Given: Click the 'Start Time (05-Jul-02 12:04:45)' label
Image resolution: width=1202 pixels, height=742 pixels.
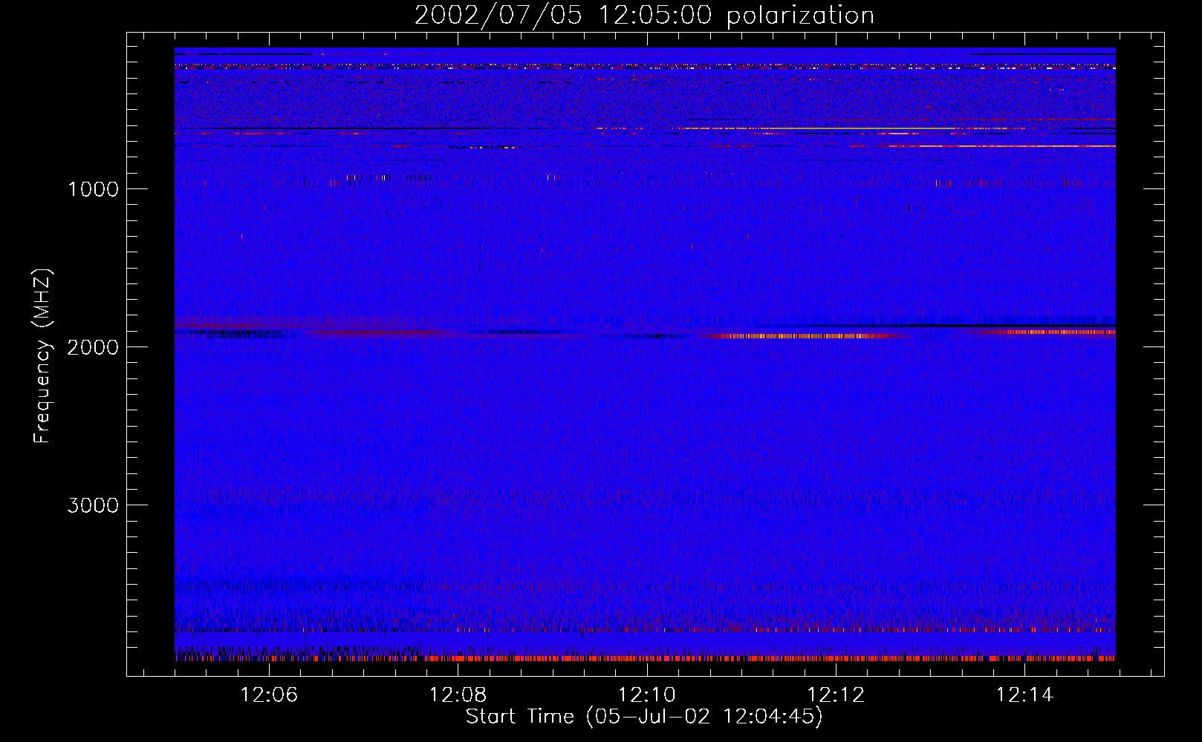Looking at the screenshot, I should [644, 717].
